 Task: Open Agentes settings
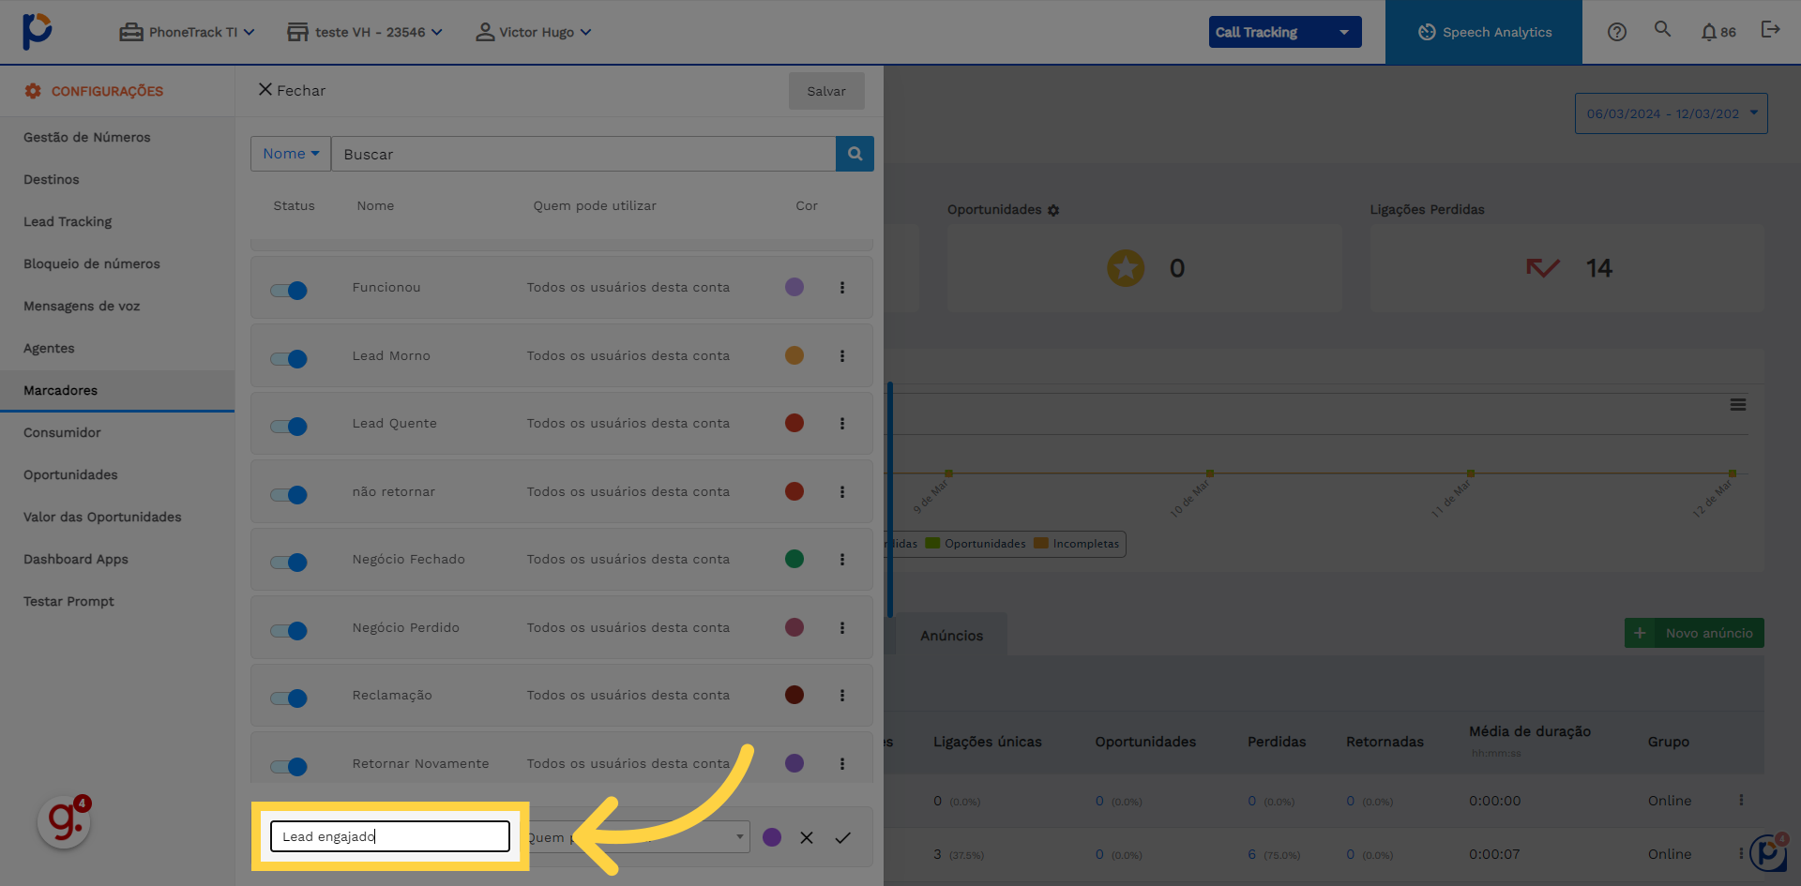49,348
